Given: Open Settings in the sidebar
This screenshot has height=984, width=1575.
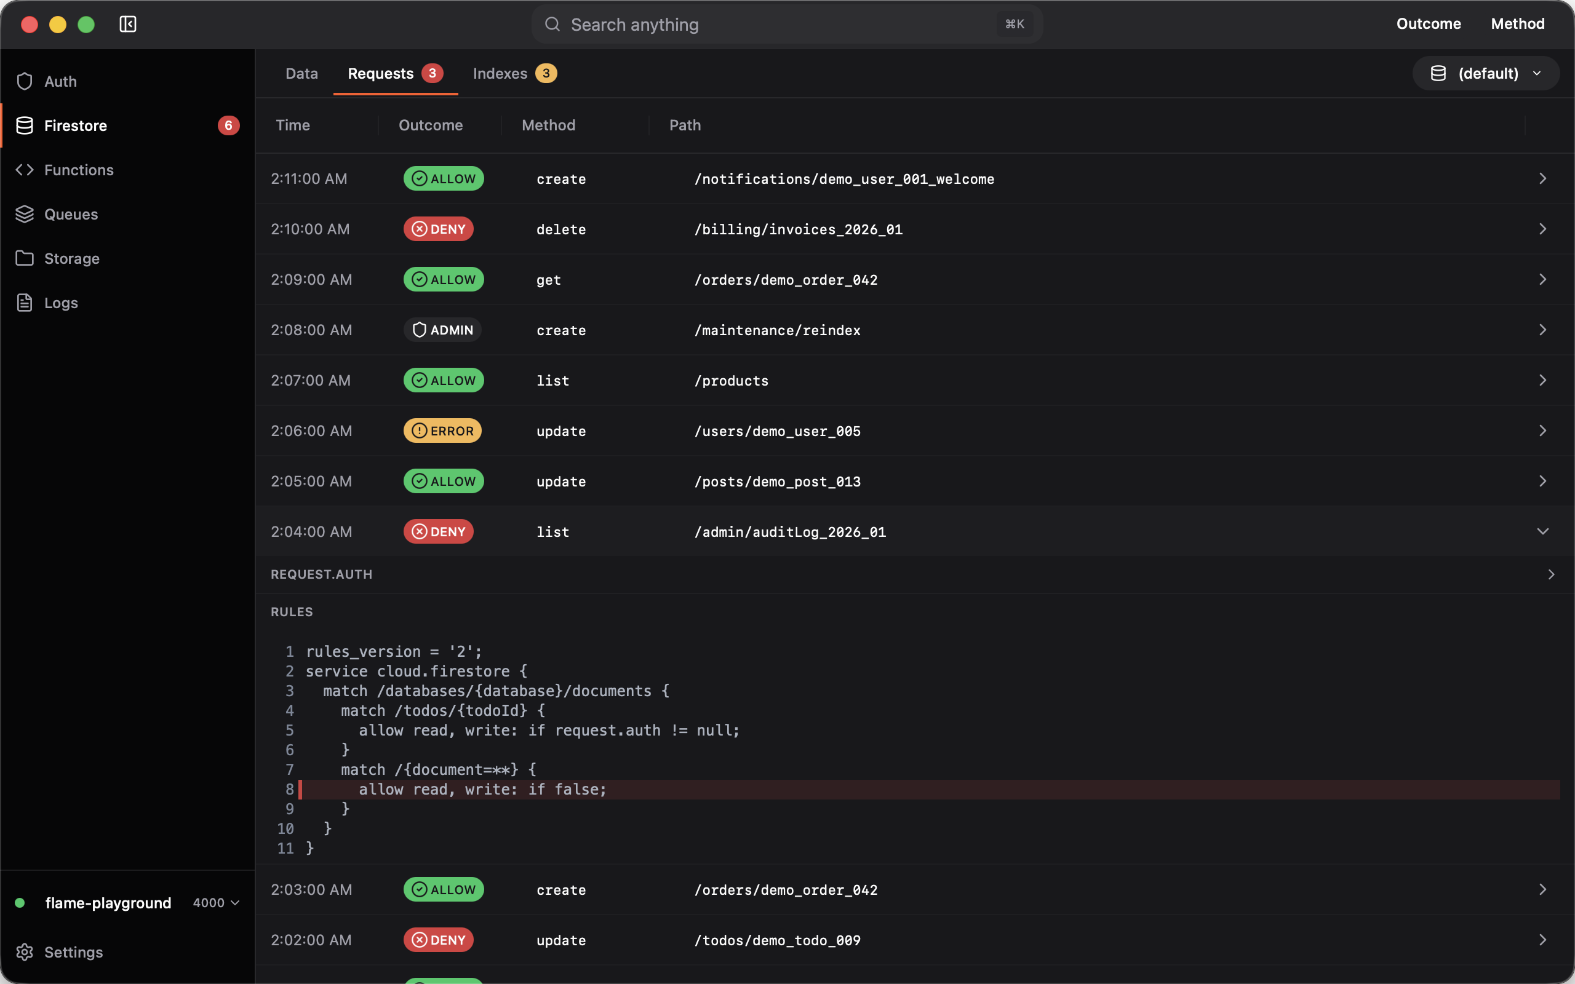Looking at the screenshot, I should pos(127,952).
